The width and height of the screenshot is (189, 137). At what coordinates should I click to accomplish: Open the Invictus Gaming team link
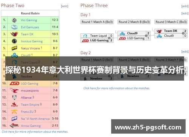click(x=32, y=41)
